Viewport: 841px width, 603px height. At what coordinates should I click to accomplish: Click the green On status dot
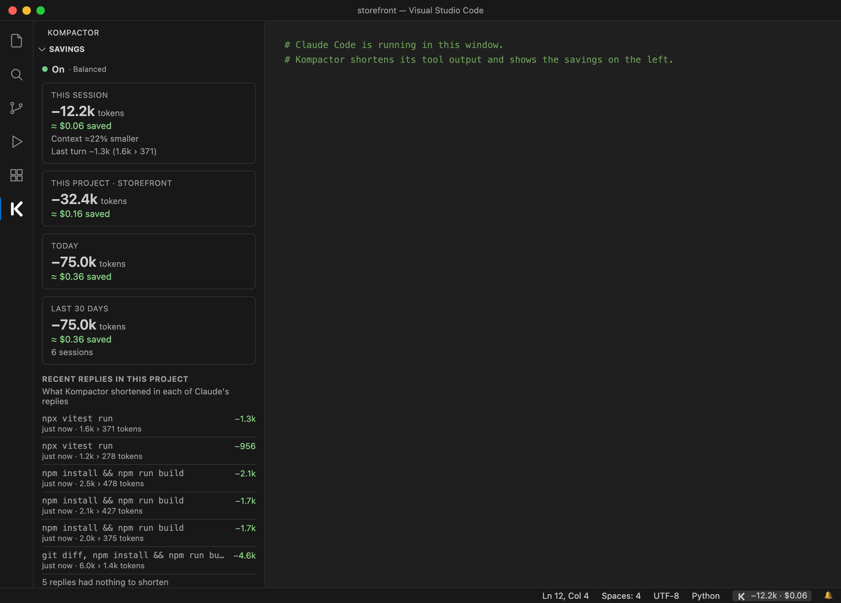tap(45, 69)
